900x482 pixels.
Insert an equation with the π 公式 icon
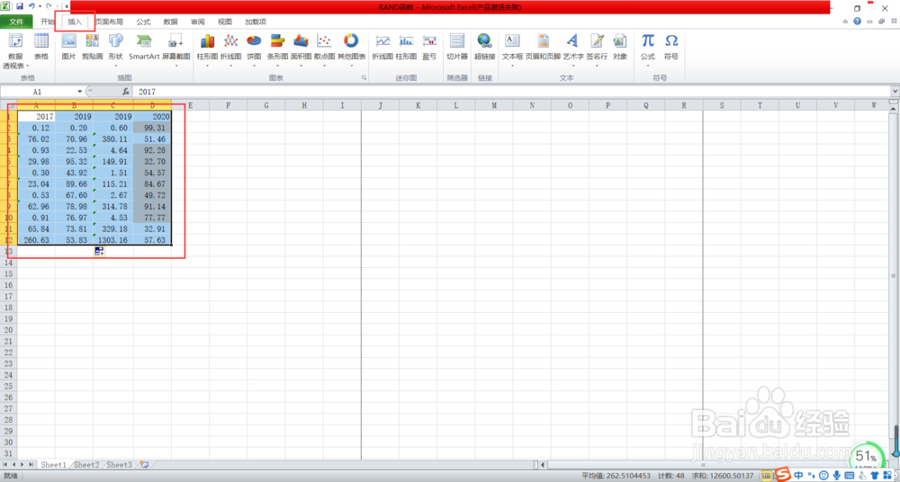(648, 49)
